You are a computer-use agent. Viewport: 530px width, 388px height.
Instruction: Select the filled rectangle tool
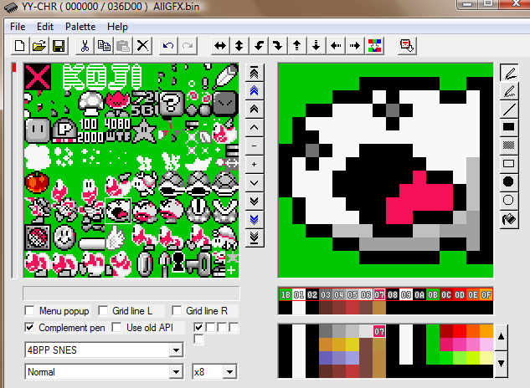coord(509,127)
